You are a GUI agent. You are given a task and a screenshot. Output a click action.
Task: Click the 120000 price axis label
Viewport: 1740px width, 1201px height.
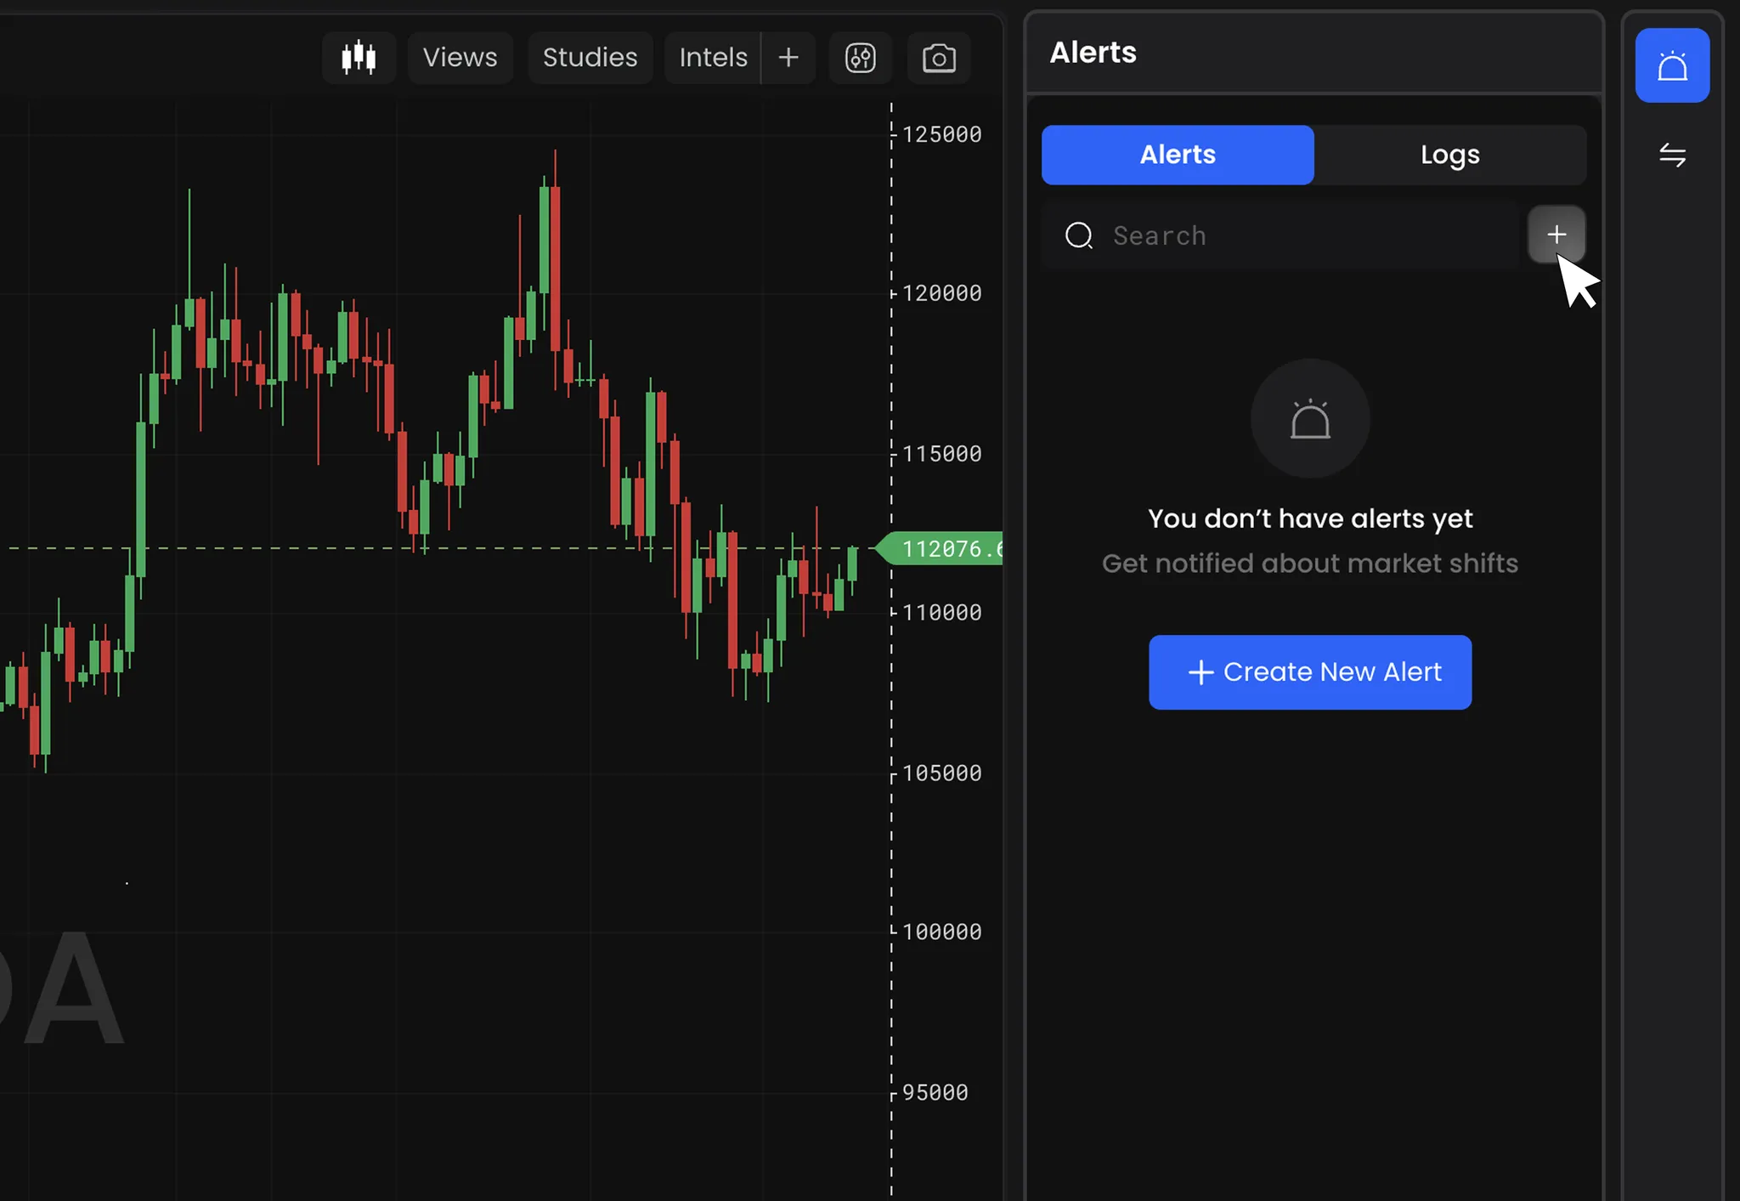click(x=941, y=293)
